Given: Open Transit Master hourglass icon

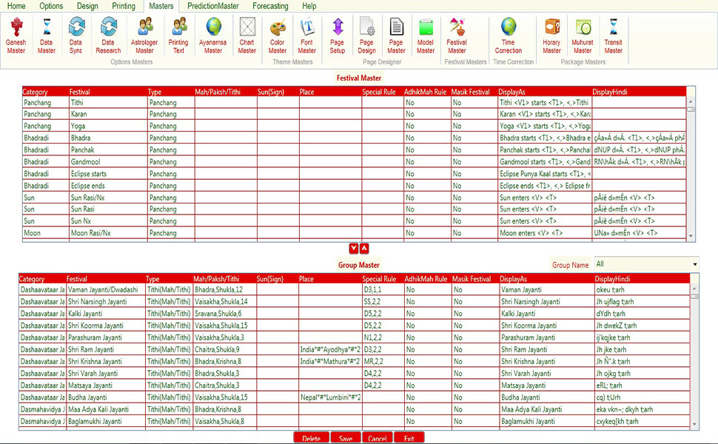Looking at the screenshot, I should [x=613, y=36].
